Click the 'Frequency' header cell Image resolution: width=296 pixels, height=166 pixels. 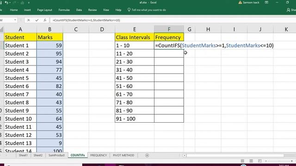[x=169, y=37]
